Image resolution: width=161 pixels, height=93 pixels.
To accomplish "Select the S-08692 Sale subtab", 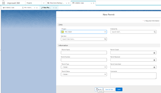I will [x=9, y=8].
